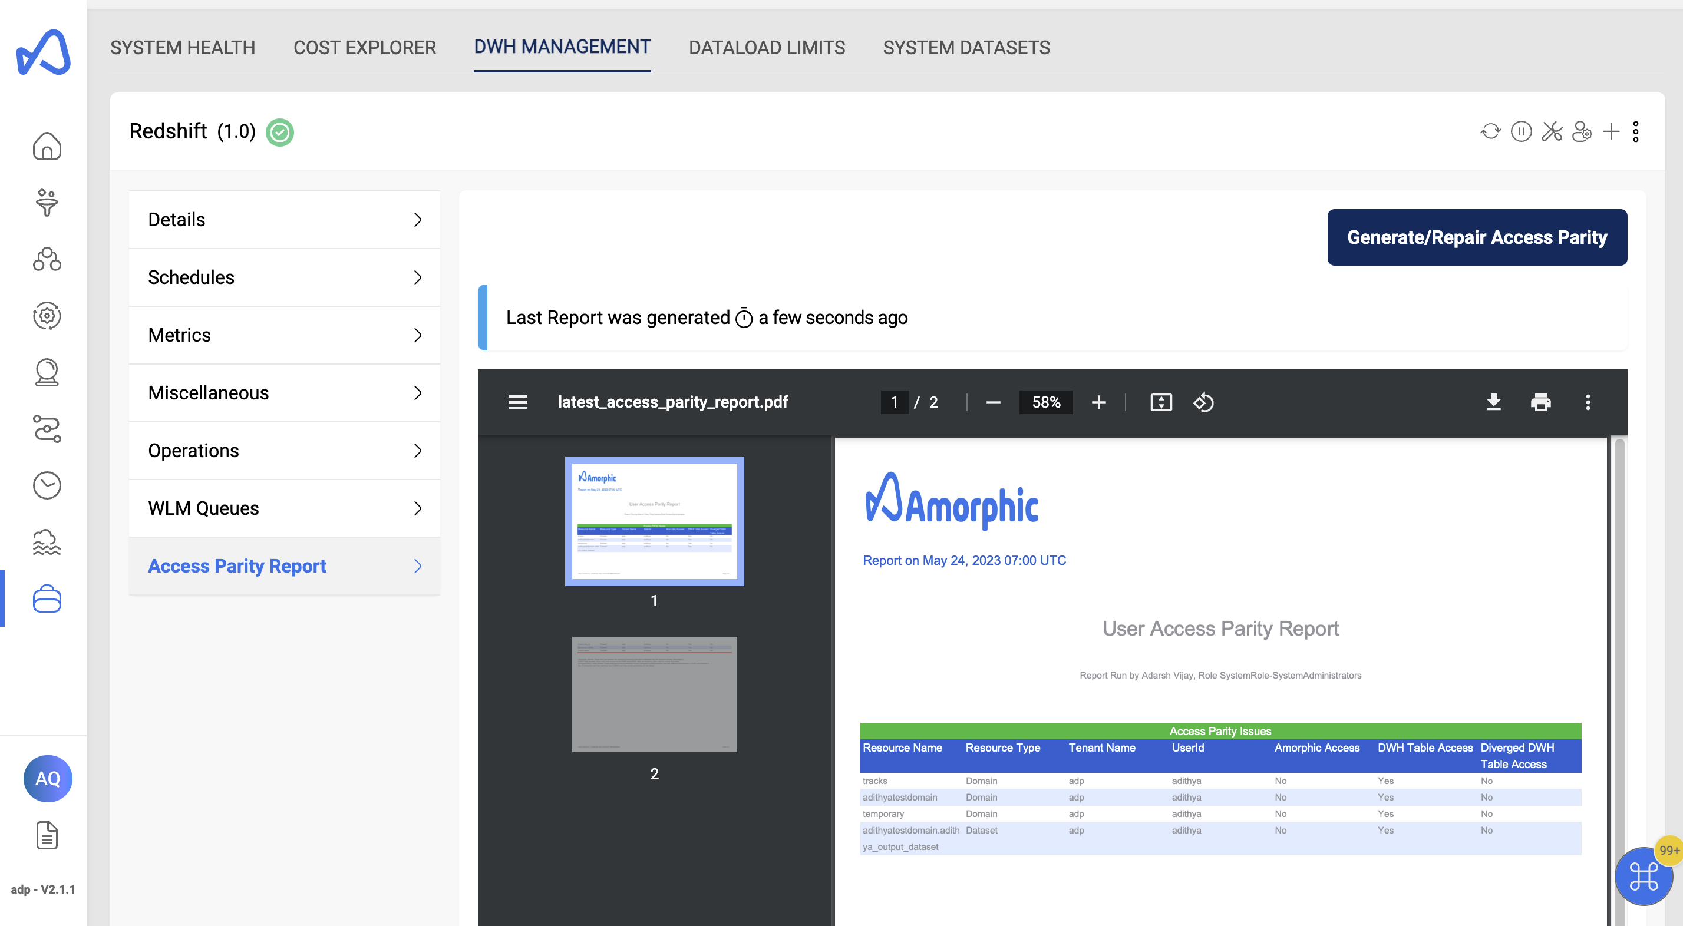This screenshot has height=926, width=1683.
Task: Open the funnel ingestion sidebar icon
Action: click(47, 203)
